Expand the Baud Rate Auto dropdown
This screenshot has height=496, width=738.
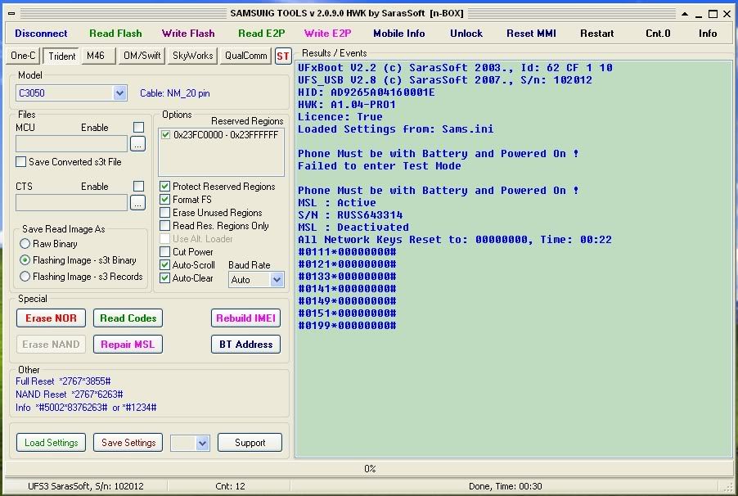277,280
